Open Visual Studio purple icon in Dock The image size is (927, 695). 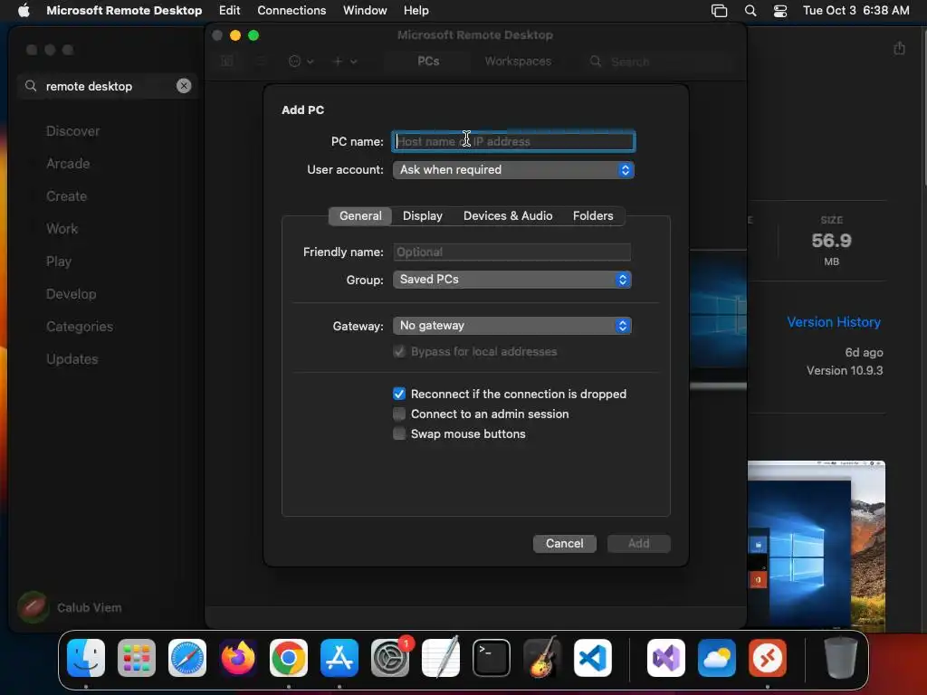(666, 658)
